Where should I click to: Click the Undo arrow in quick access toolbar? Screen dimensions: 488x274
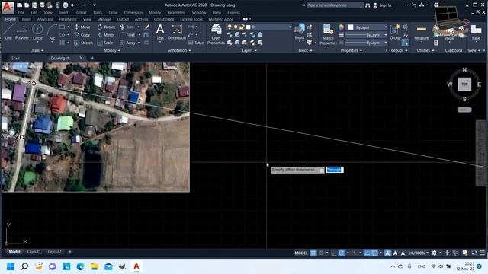click(x=73, y=5)
